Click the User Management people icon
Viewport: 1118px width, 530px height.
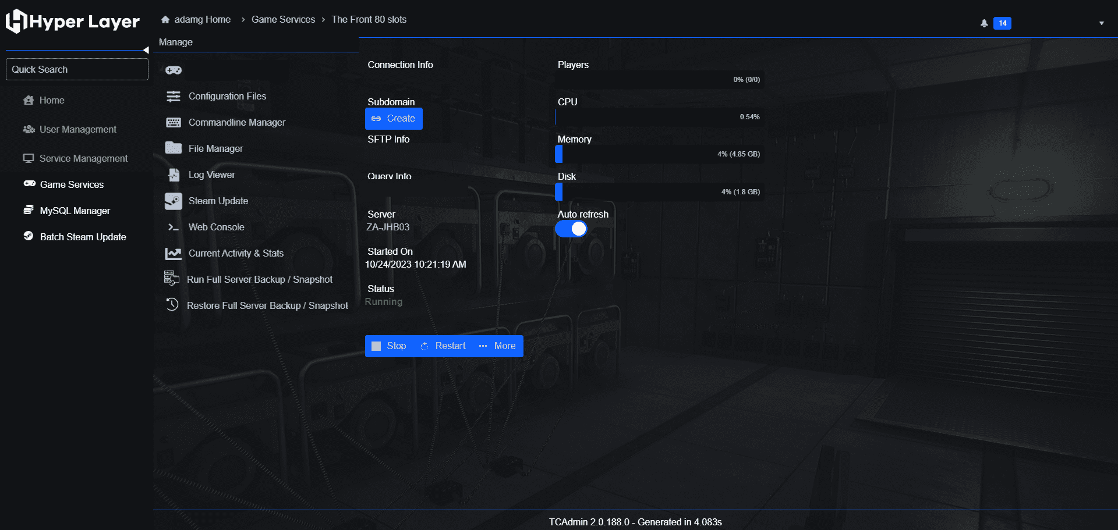click(29, 129)
